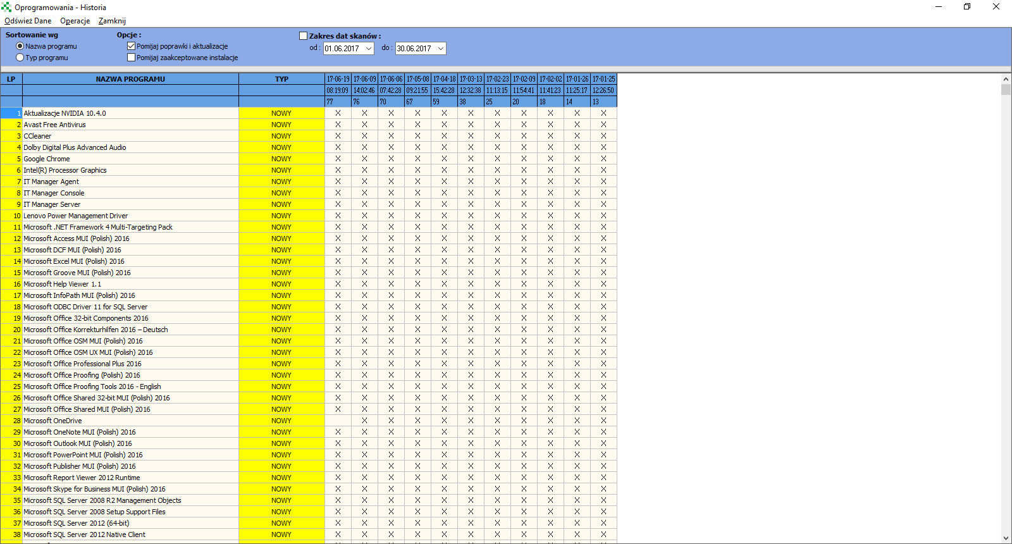Image resolution: width=1012 pixels, height=544 pixels.
Task: Open the 'od' date dropdown 01.06.2017
Action: 369,49
